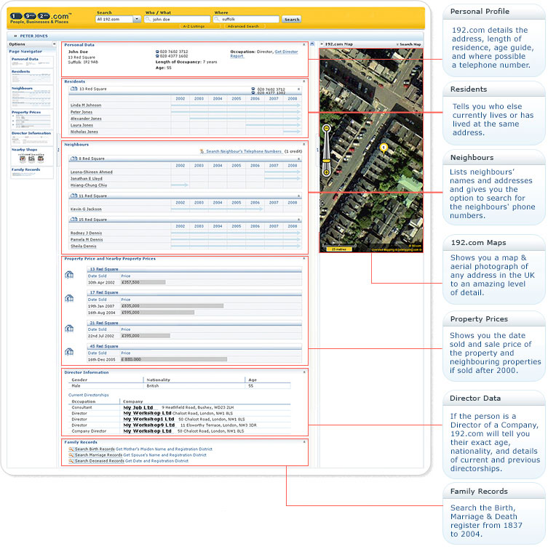
Task: Collapse the Family Records section
Action: pos(303,442)
